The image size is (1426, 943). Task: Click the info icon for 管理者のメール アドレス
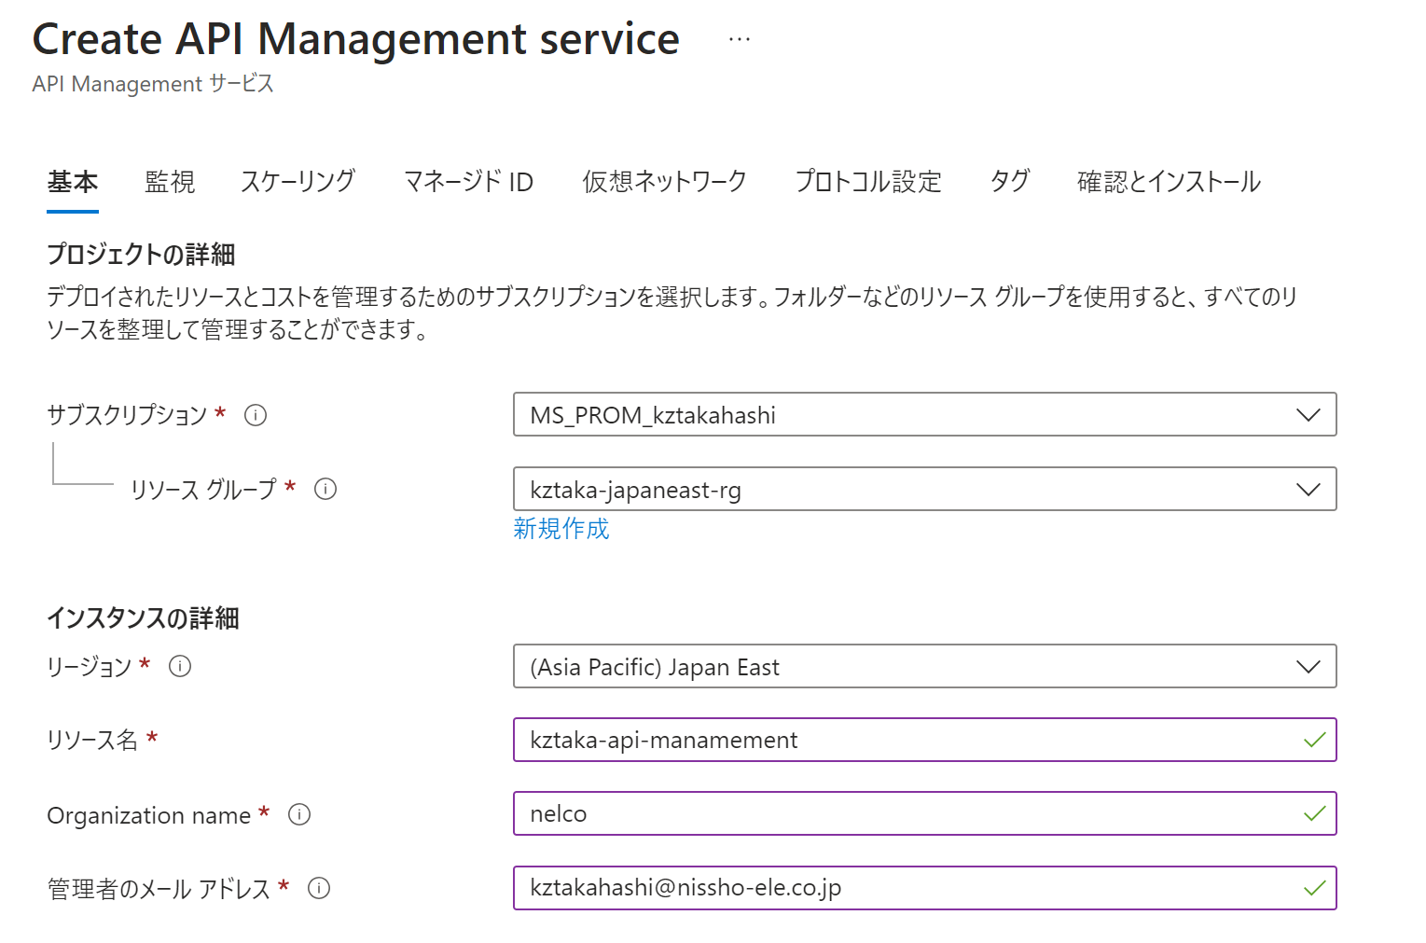[x=319, y=888]
